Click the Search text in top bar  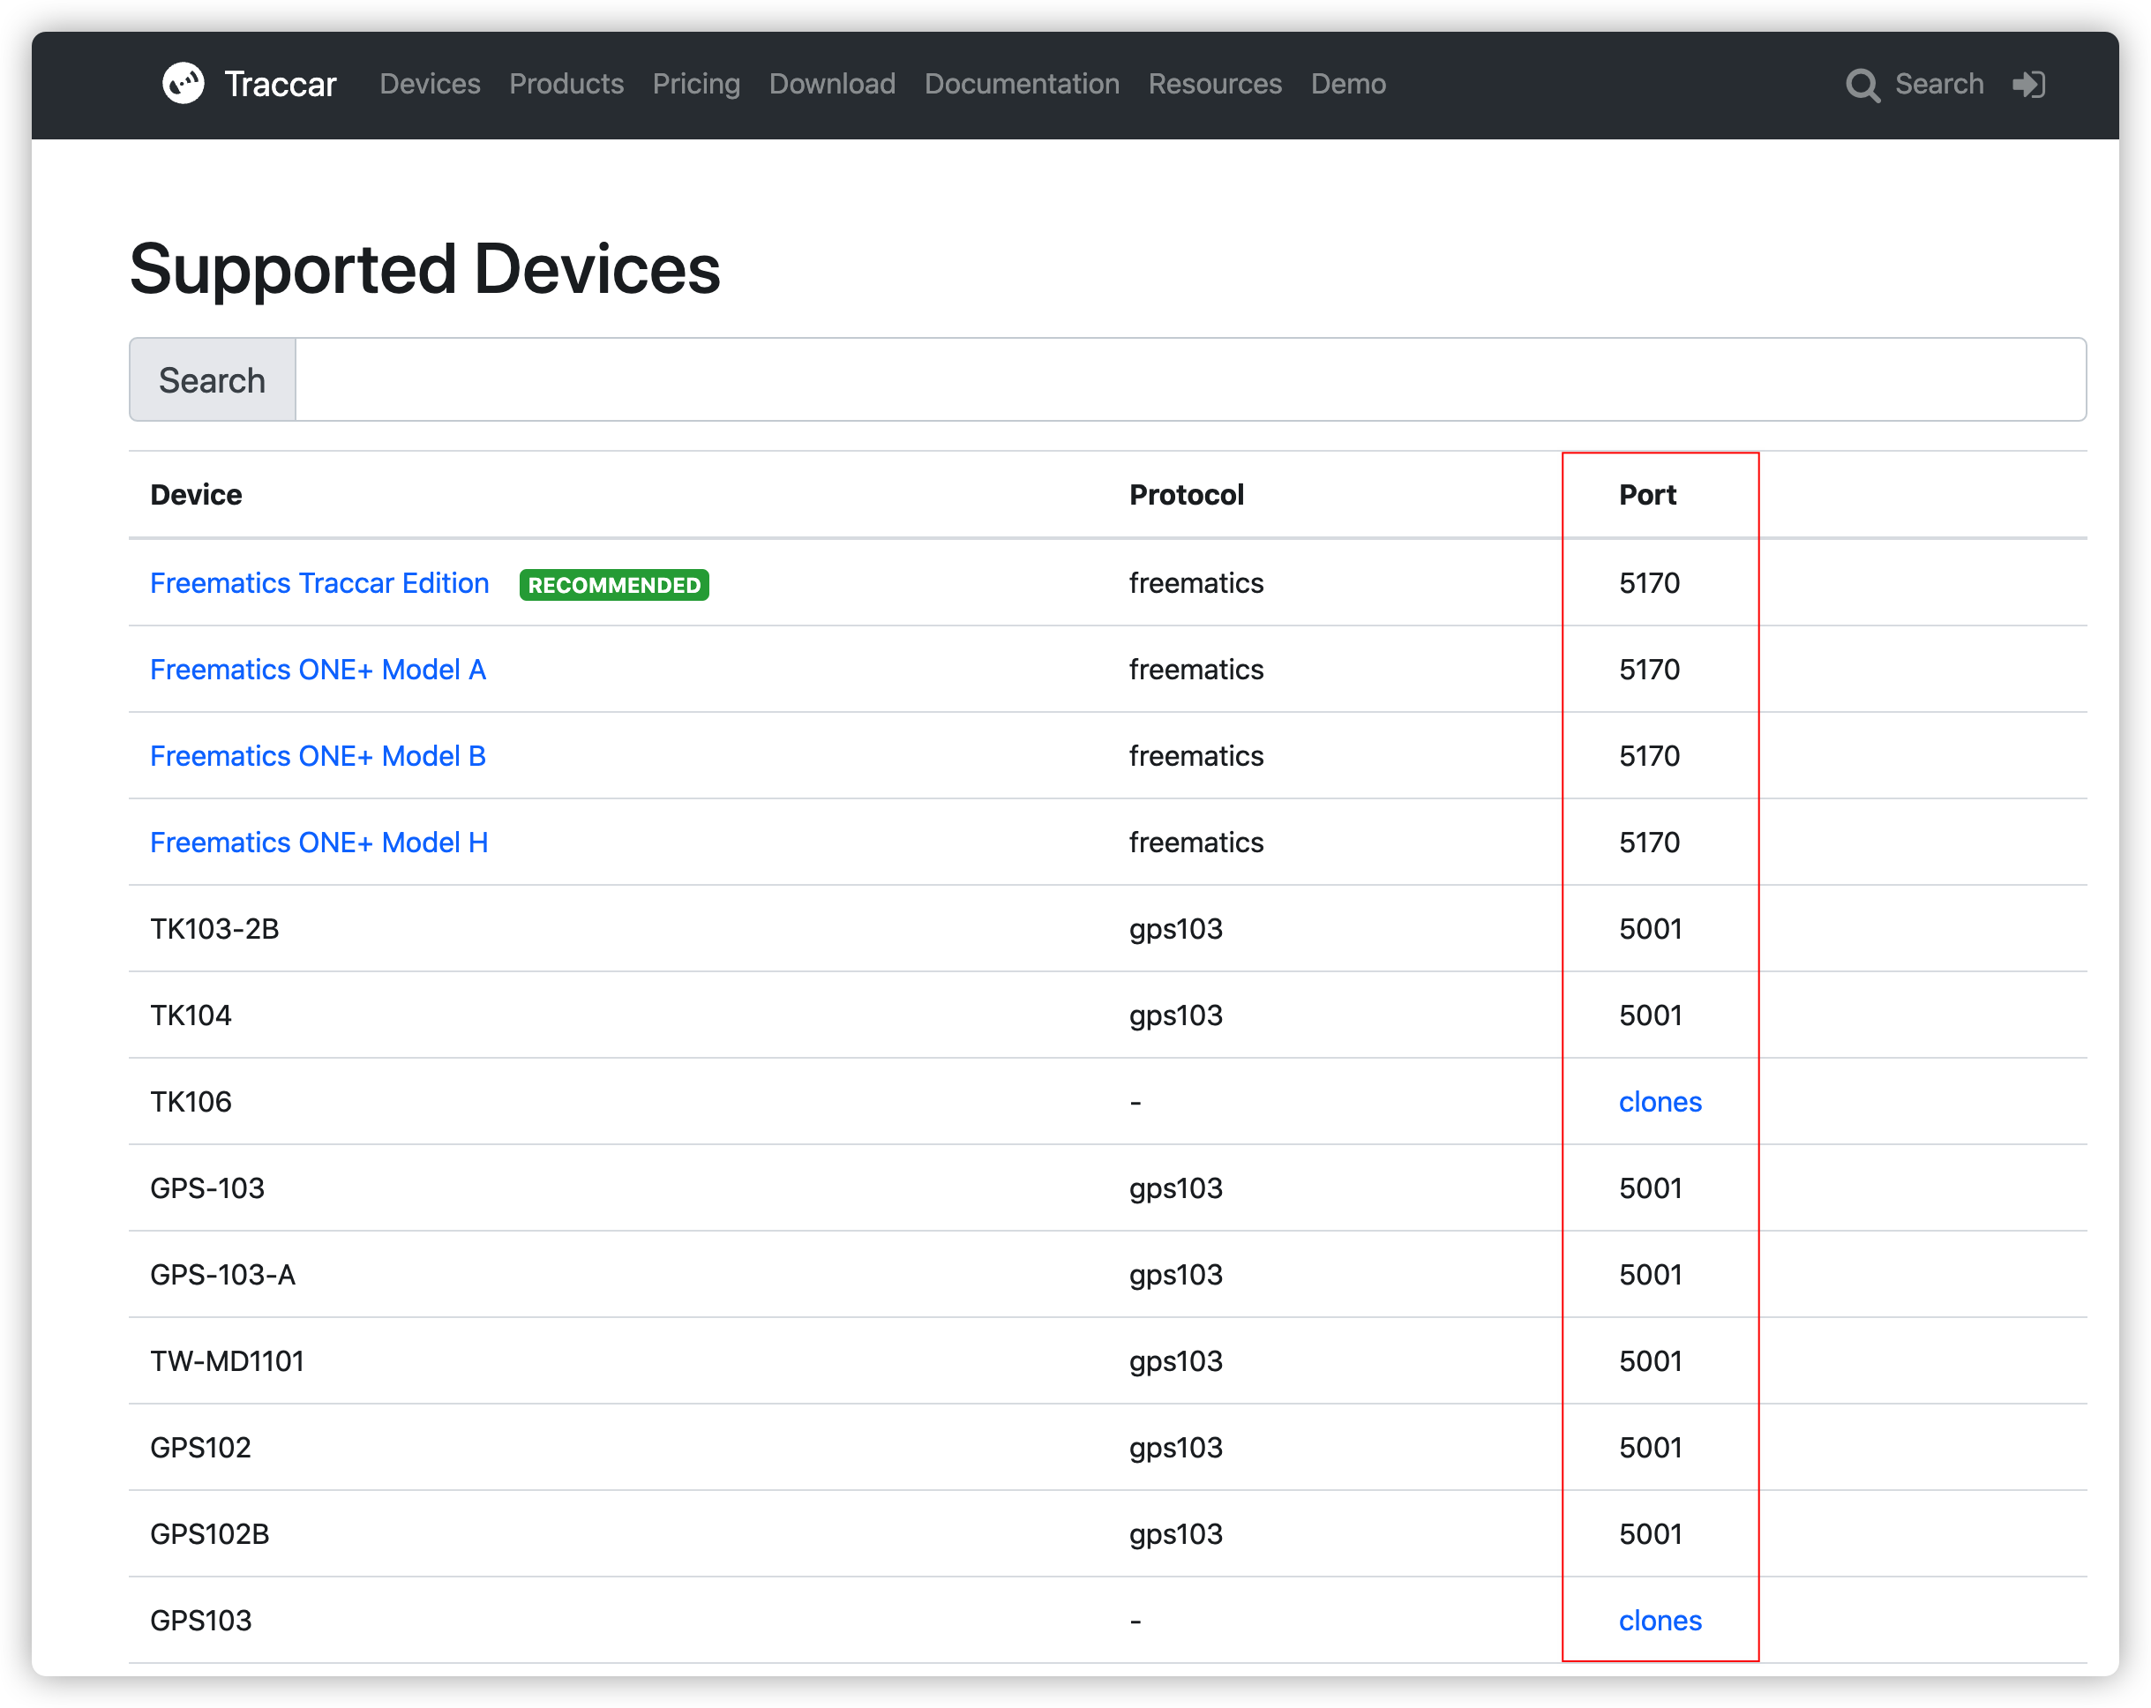[x=1938, y=84]
